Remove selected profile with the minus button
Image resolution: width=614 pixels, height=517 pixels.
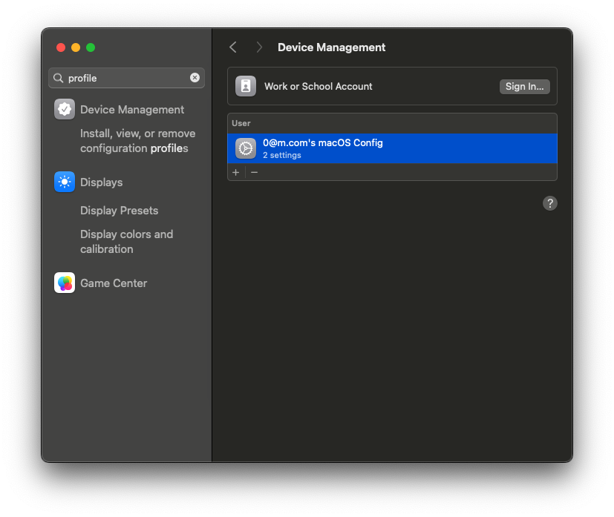point(254,173)
